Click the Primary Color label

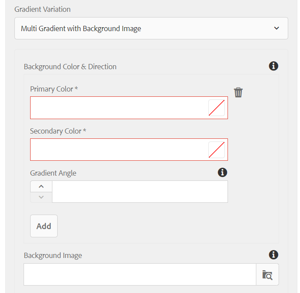pyautogui.click(x=54, y=89)
